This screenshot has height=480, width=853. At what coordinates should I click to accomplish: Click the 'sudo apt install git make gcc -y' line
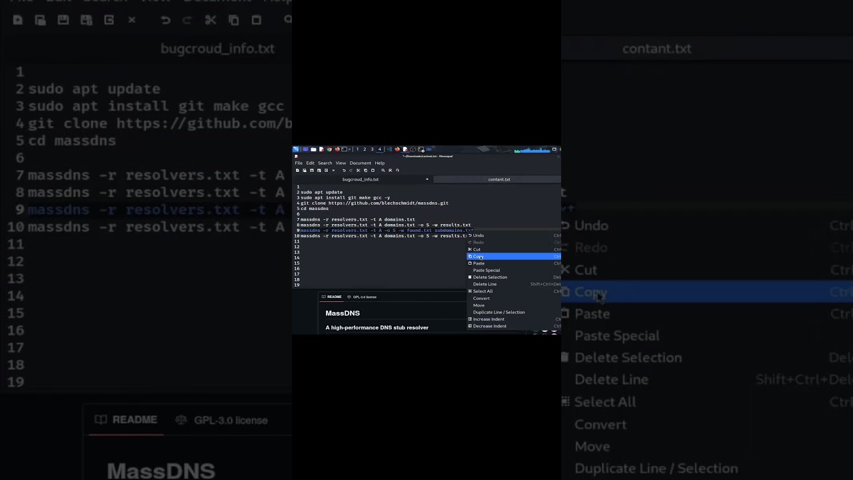coord(345,197)
